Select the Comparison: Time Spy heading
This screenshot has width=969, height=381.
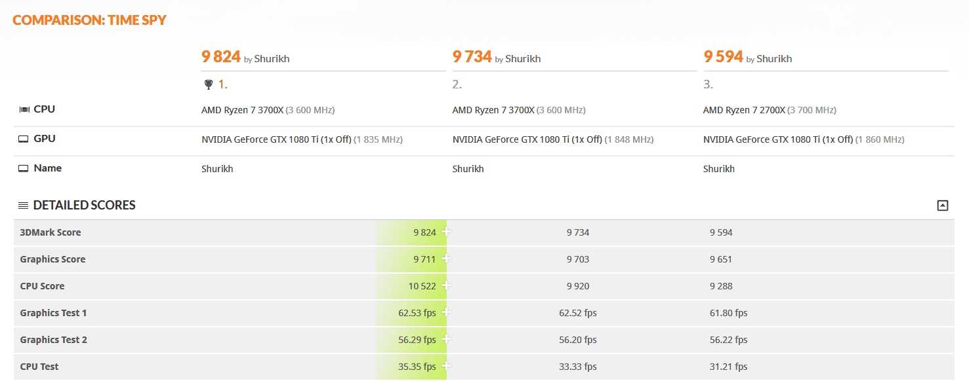point(90,20)
